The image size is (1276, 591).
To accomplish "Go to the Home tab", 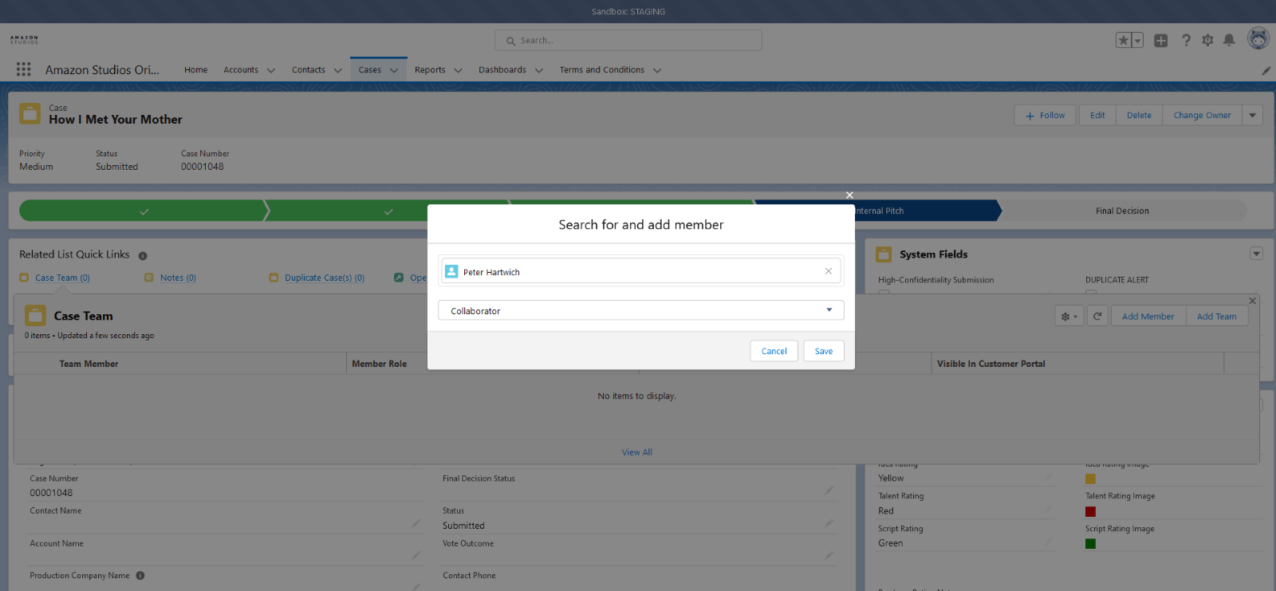I will (x=195, y=70).
